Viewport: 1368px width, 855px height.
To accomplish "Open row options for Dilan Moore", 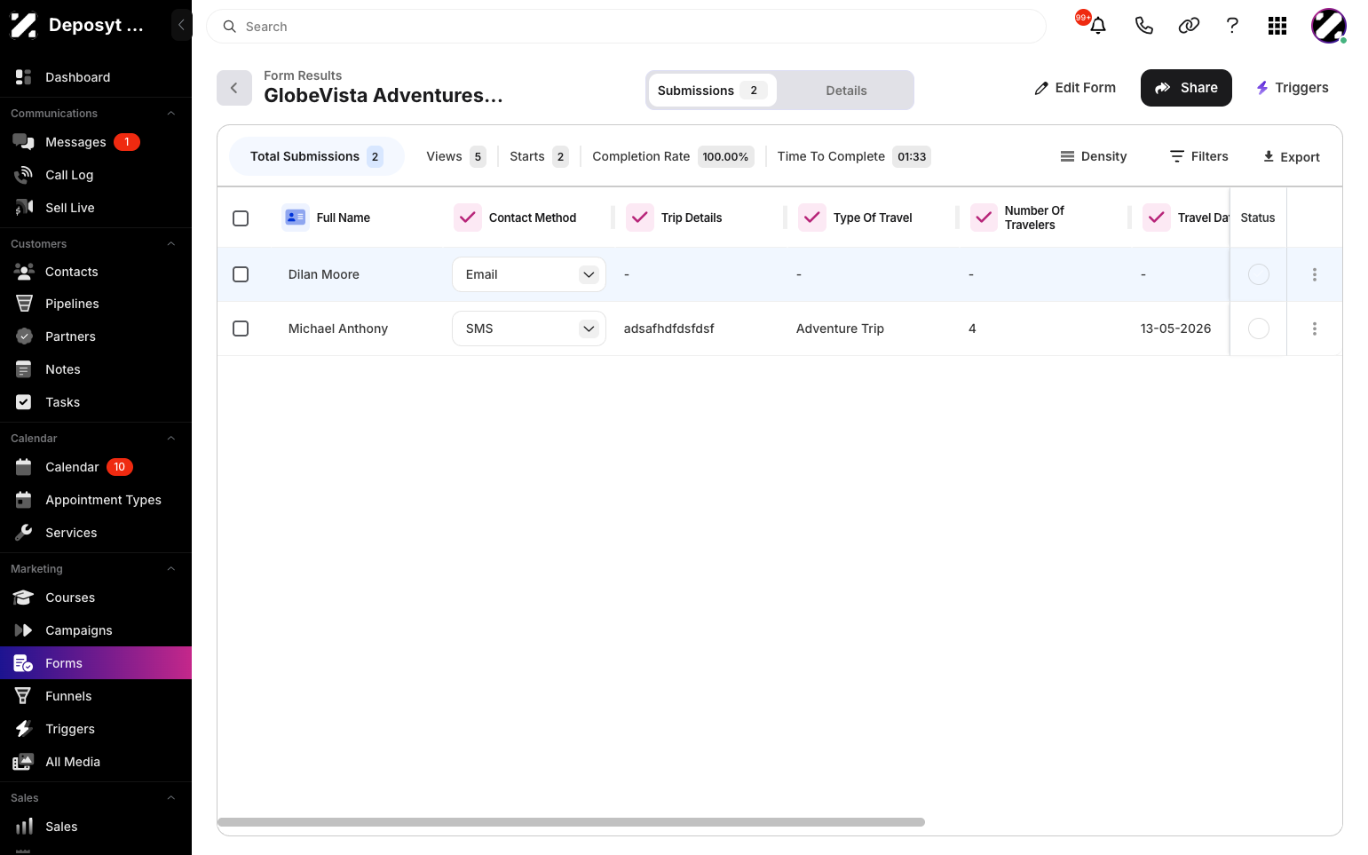I will point(1315,274).
